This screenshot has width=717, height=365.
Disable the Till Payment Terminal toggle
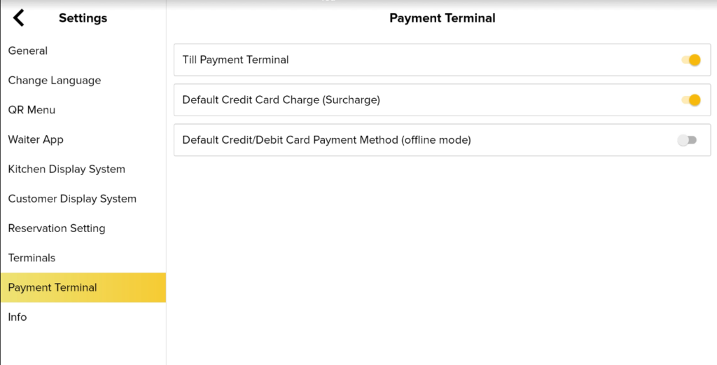pyautogui.click(x=690, y=60)
